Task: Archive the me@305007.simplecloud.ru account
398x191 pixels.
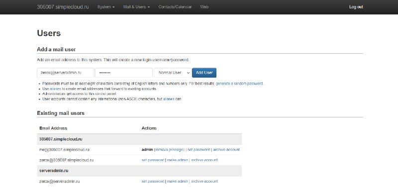Action: pyautogui.click(x=226, y=150)
